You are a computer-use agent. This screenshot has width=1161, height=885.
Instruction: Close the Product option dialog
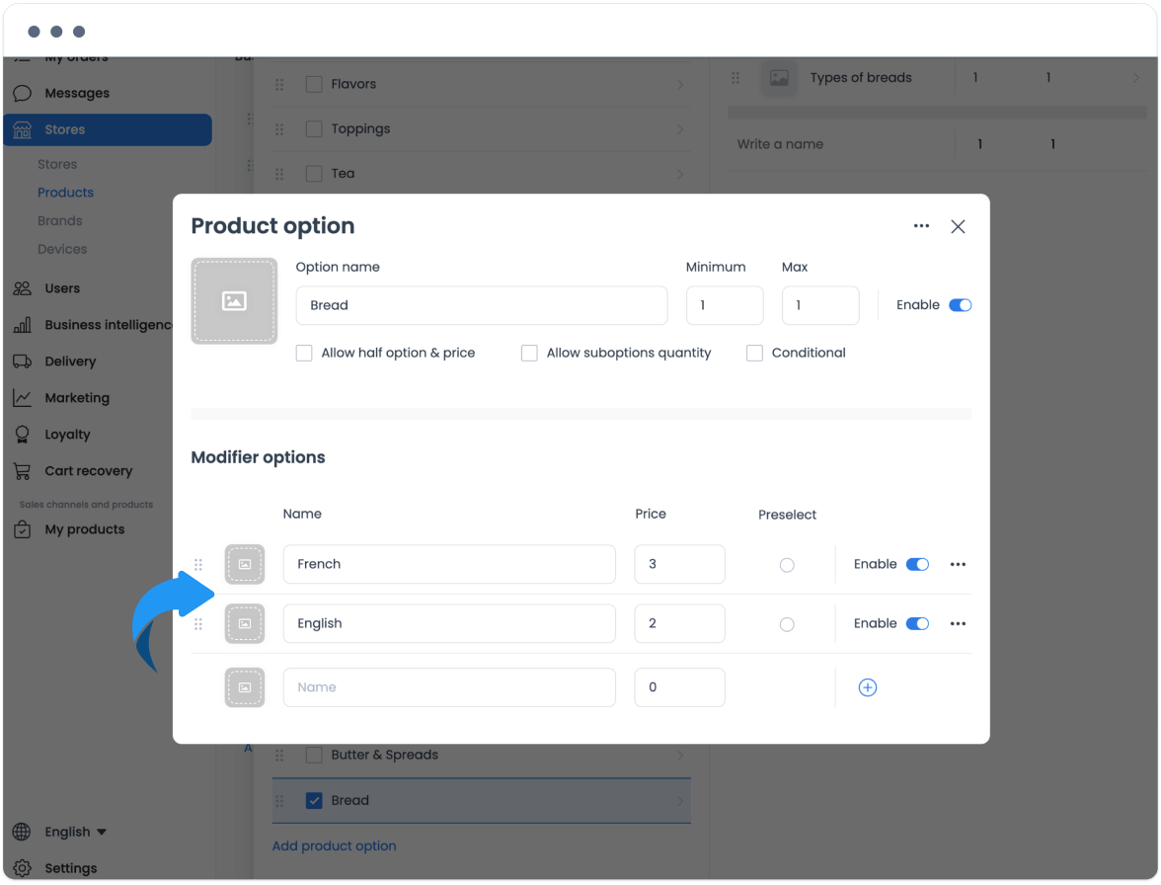click(x=958, y=226)
